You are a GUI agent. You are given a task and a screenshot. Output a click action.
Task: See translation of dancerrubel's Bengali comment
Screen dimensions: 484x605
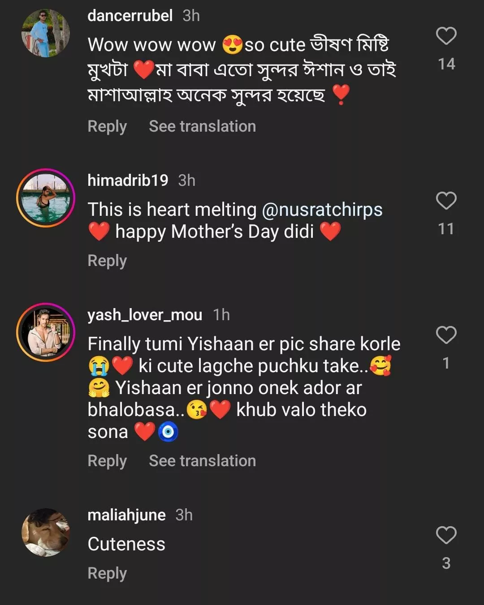pos(202,126)
